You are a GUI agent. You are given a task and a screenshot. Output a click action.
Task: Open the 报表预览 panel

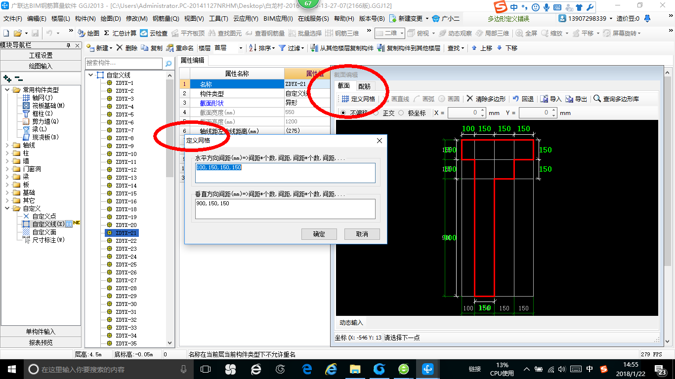click(x=41, y=342)
